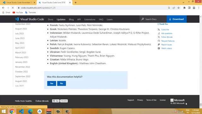Open a new browser tab

(x=75, y=3)
